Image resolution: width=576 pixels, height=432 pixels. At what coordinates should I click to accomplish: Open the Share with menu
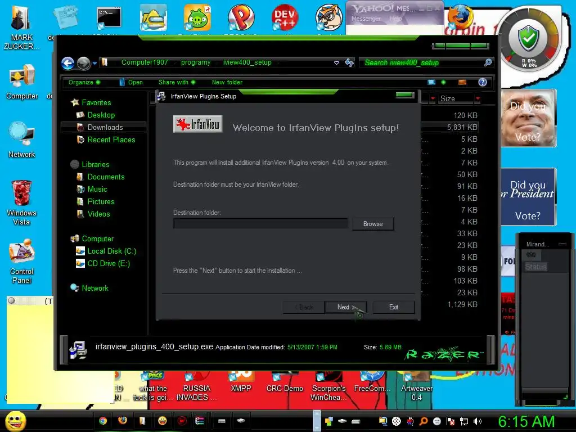[x=177, y=82]
